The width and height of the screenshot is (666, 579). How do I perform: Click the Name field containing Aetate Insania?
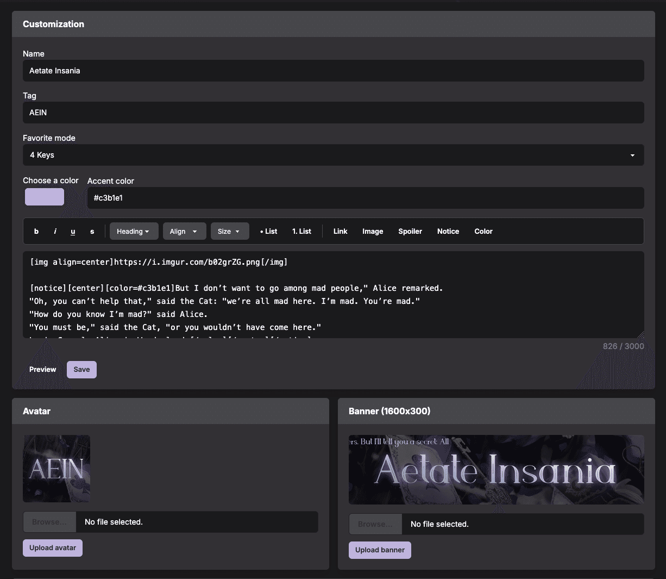click(x=334, y=71)
